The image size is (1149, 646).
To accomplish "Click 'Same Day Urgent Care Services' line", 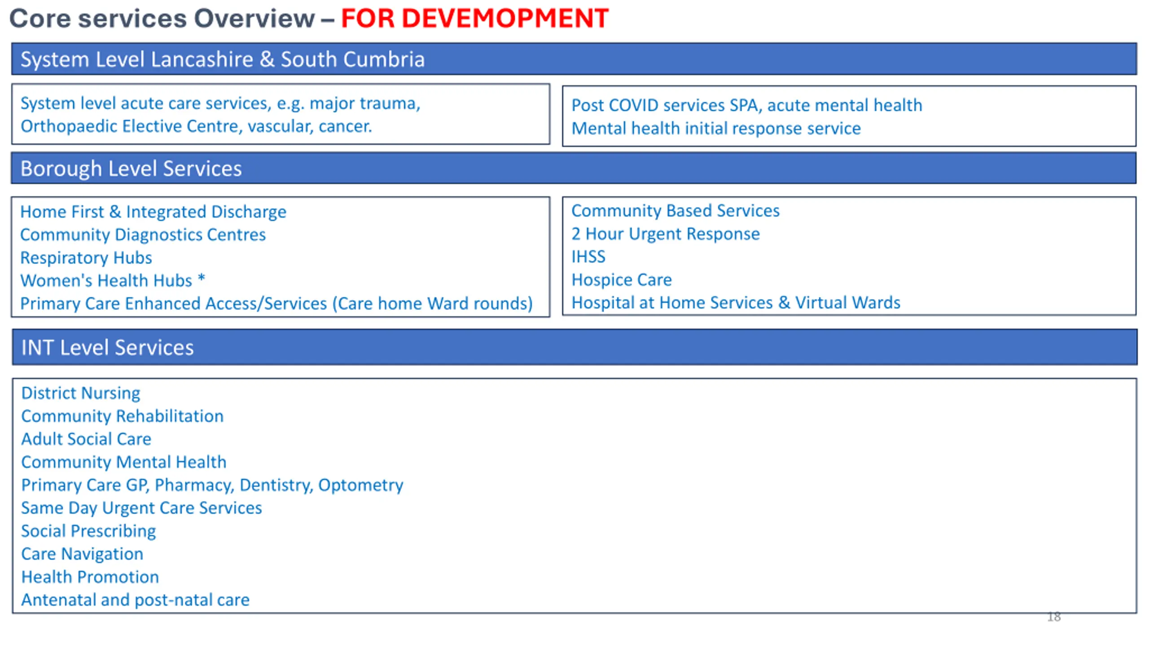I will coord(141,508).
